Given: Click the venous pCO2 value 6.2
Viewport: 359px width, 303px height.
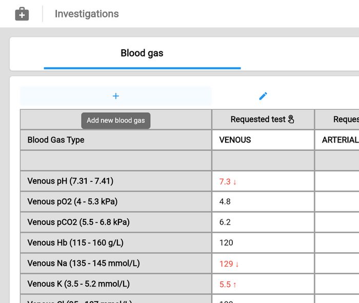Looking at the screenshot, I should (225, 222).
